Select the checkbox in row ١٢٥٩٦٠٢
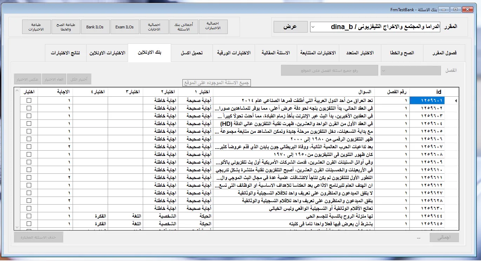 (29, 108)
